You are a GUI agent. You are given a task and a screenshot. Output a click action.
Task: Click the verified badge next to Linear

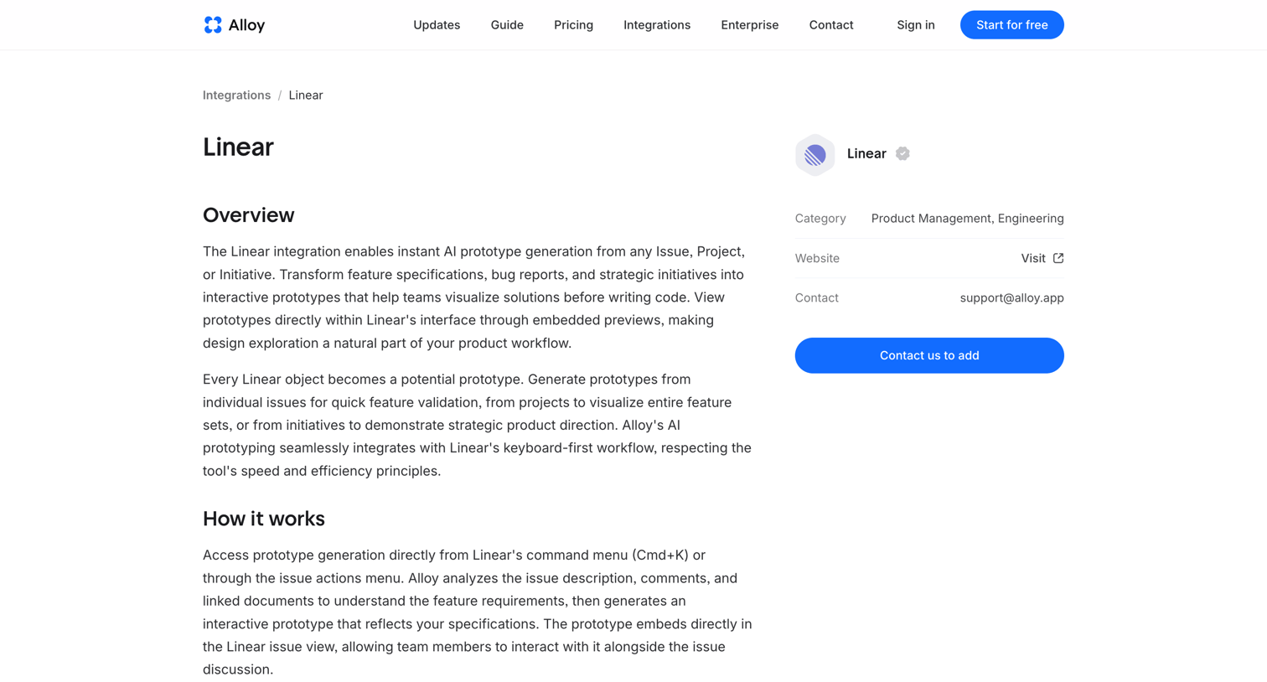(902, 153)
